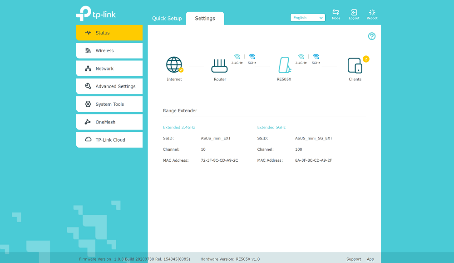Click the clients count badge showing 2
This screenshot has width=454, height=263.
coord(366,59)
